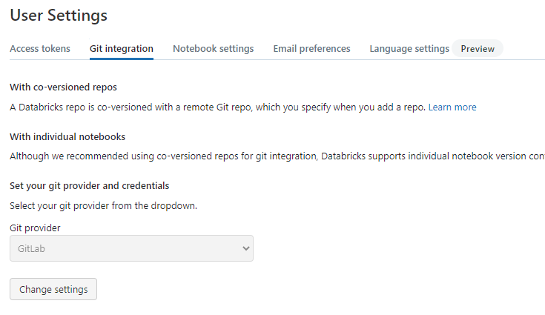Select the Git integration tab
This screenshot has height=315, width=545.
coord(122,49)
